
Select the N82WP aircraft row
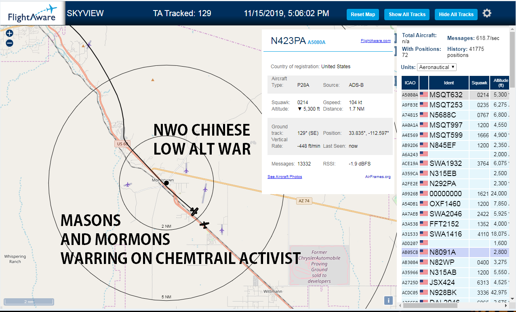coord(456,262)
